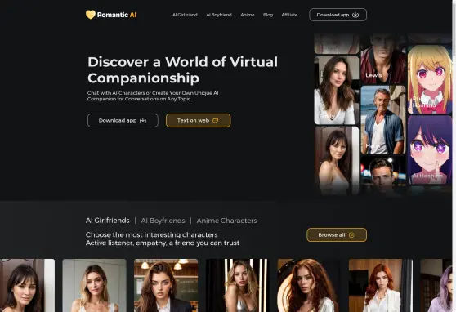Click the Romantic AI heart logo
The width and height of the screenshot is (456, 312).
point(91,15)
